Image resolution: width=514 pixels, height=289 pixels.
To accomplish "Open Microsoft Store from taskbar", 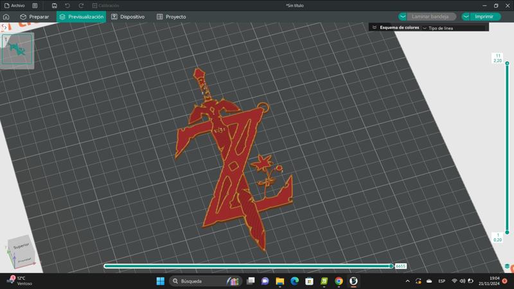I will (309, 281).
